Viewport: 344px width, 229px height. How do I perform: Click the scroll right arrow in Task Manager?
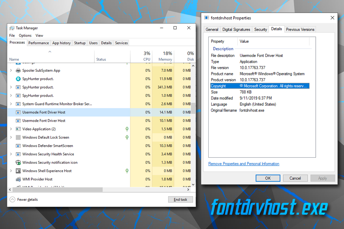click(x=188, y=189)
